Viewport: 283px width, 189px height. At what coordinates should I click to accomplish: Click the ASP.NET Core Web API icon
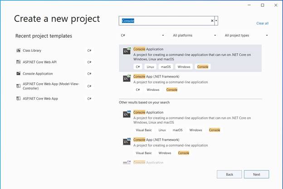(19, 62)
